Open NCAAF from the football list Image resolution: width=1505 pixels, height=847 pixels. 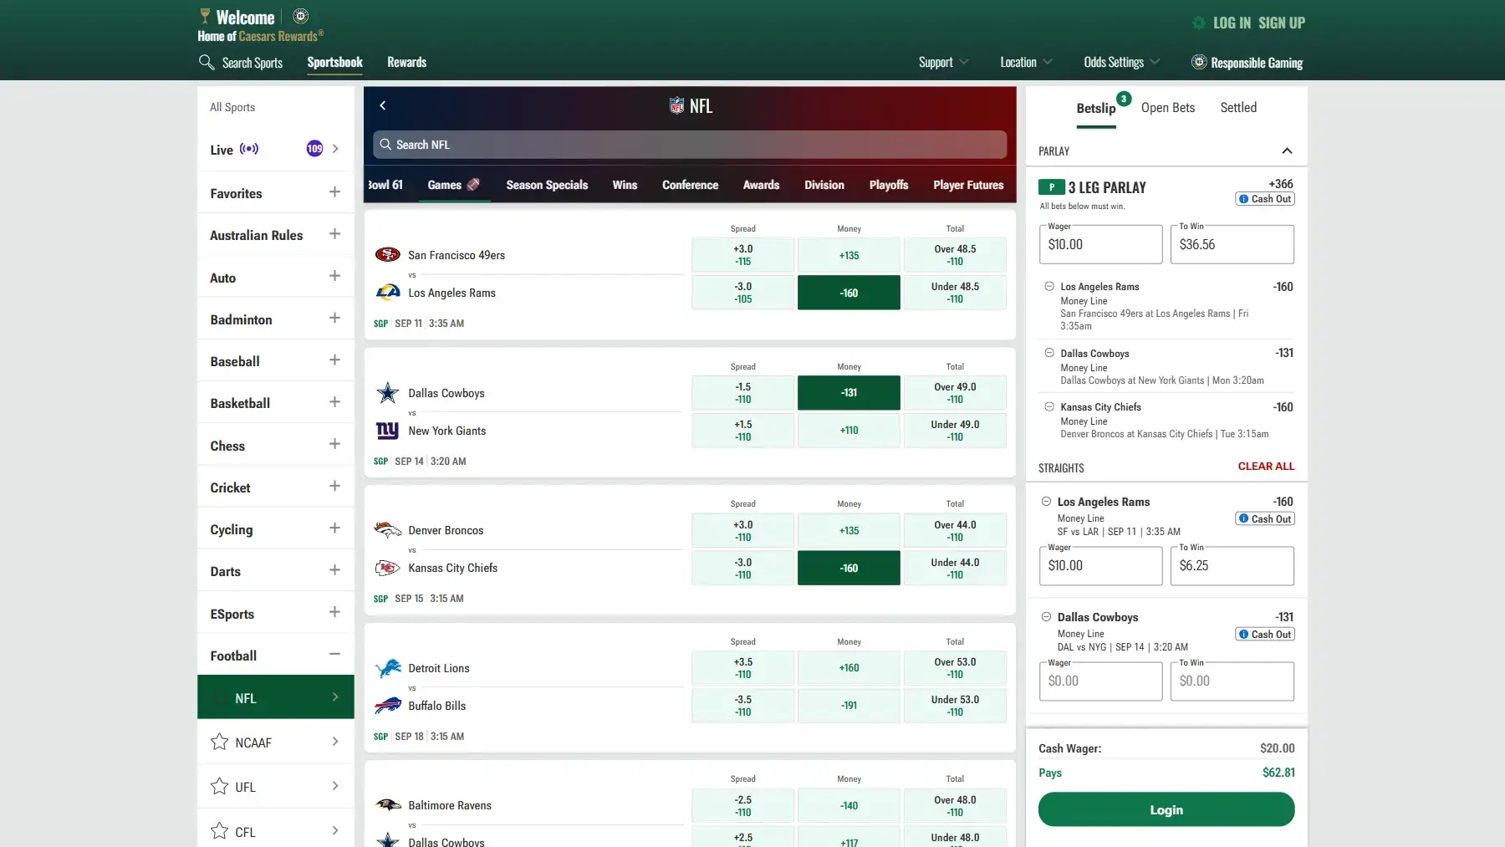(x=275, y=742)
